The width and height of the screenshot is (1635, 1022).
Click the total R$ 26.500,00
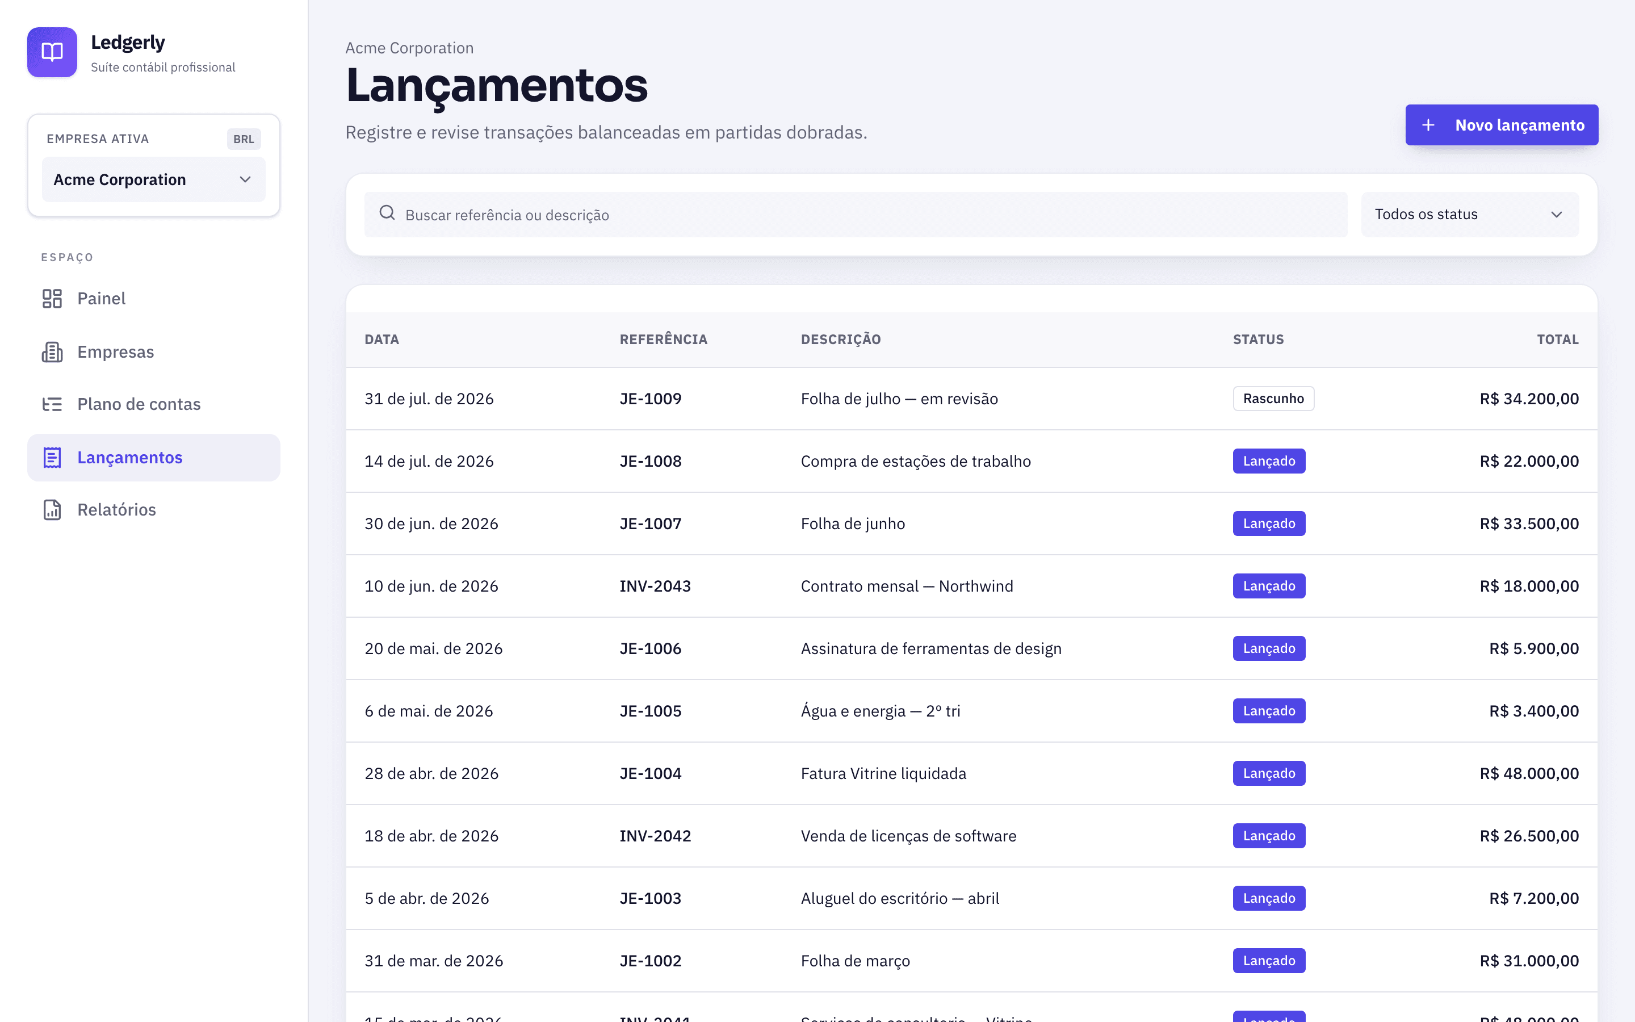click(1529, 836)
